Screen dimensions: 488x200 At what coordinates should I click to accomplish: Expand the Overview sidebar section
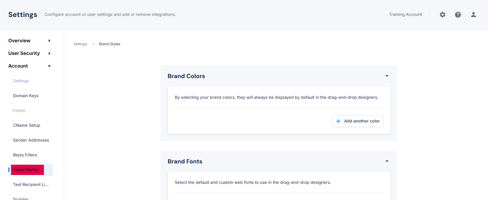click(x=49, y=41)
